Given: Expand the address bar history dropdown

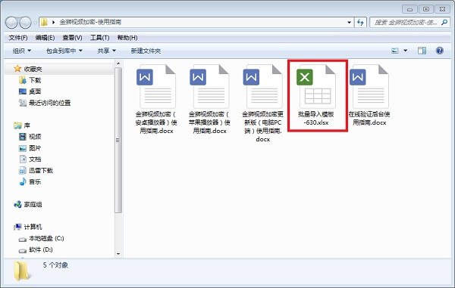Looking at the screenshot, I should (x=349, y=22).
